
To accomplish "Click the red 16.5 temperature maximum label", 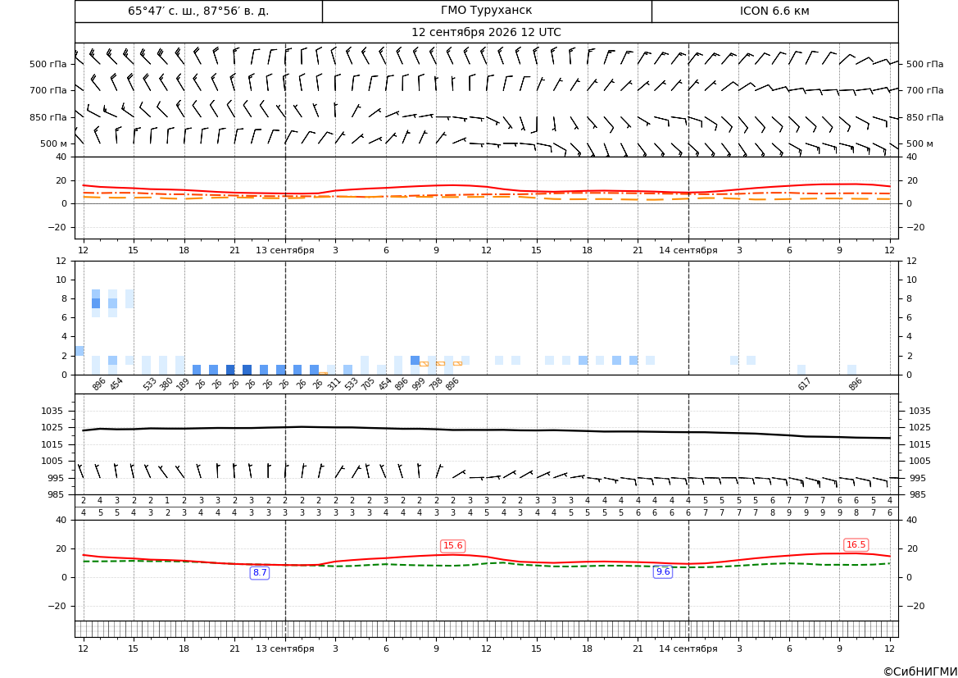I will [856, 544].
